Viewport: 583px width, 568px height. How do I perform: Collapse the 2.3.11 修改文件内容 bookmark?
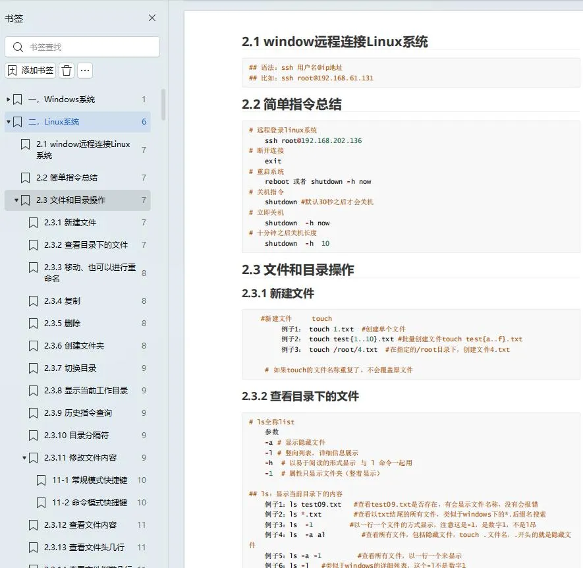click(24, 457)
